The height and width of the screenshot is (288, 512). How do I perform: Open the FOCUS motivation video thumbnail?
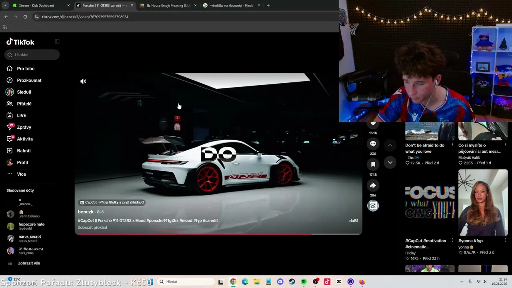pos(430,202)
